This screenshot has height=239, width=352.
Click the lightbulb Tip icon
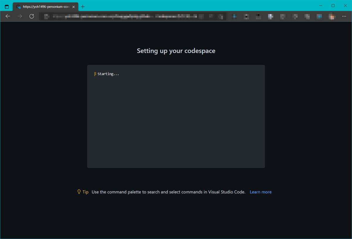79,192
